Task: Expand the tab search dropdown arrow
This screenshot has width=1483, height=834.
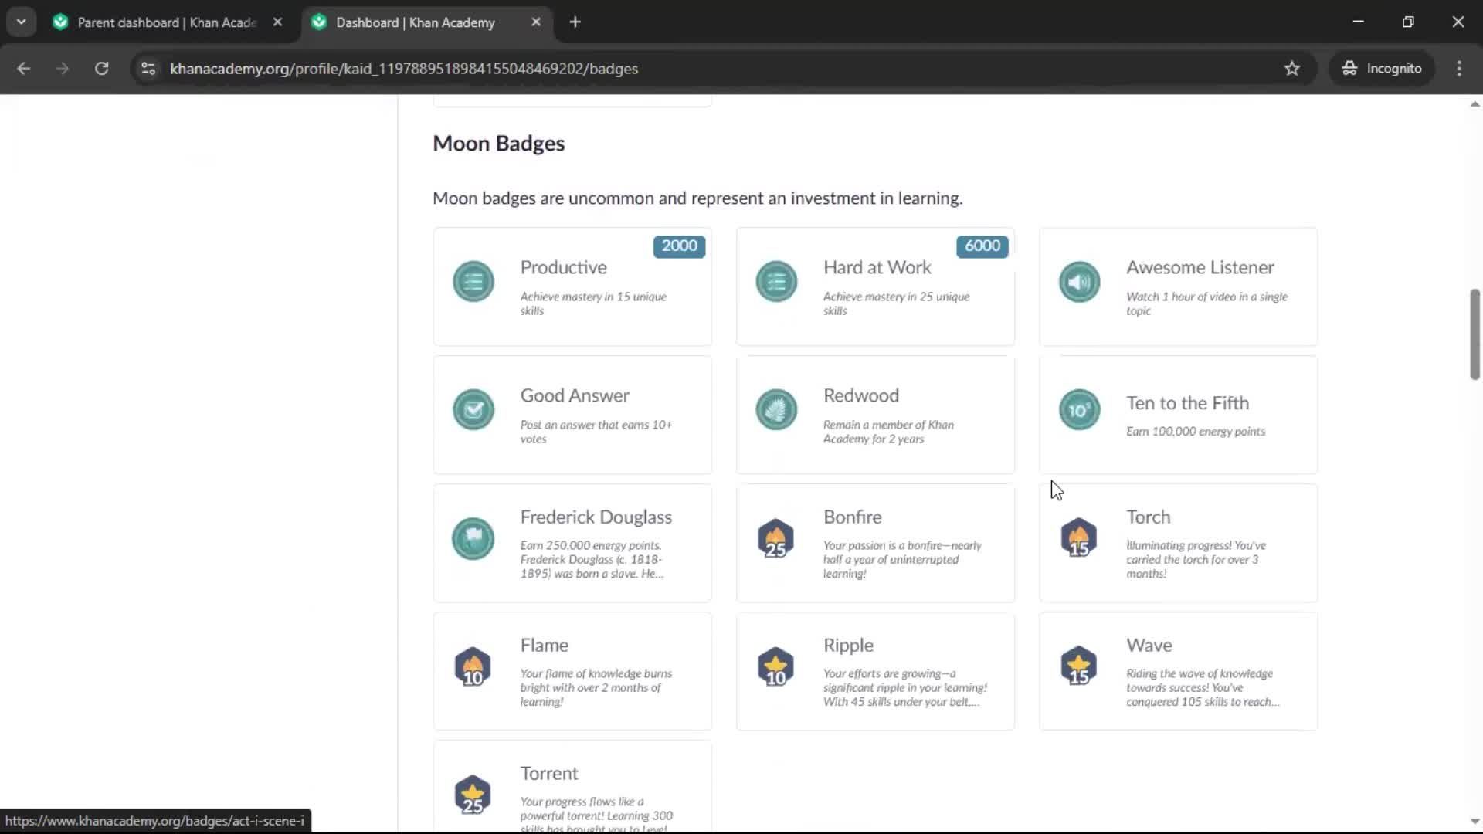Action: pos(21,22)
